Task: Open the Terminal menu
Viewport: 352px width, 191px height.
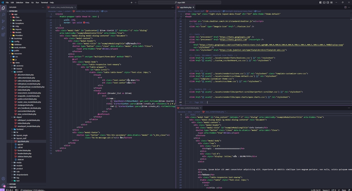Action: point(44,3)
